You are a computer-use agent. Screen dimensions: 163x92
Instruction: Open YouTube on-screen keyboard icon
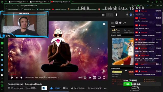103,15
